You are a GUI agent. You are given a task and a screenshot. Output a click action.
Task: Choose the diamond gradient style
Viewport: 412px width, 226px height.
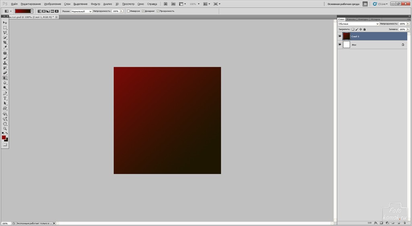[56, 11]
